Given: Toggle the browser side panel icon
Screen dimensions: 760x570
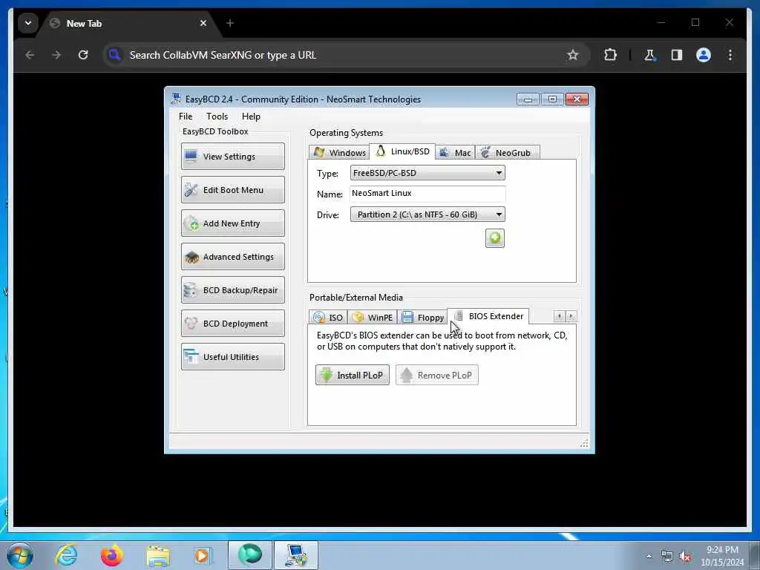Looking at the screenshot, I should [x=677, y=55].
